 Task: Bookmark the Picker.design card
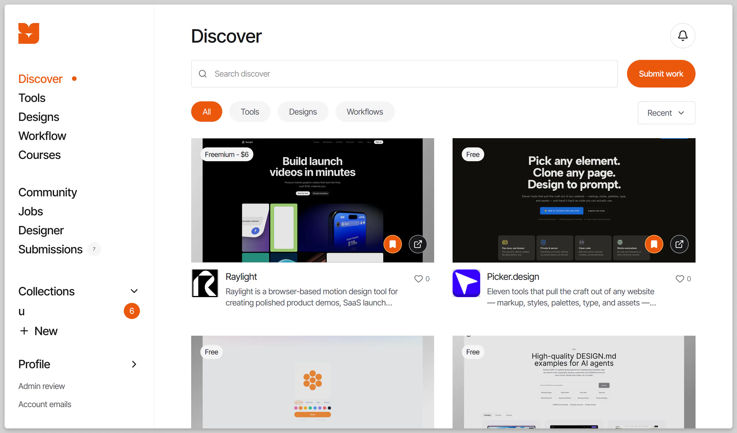point(654,244)
